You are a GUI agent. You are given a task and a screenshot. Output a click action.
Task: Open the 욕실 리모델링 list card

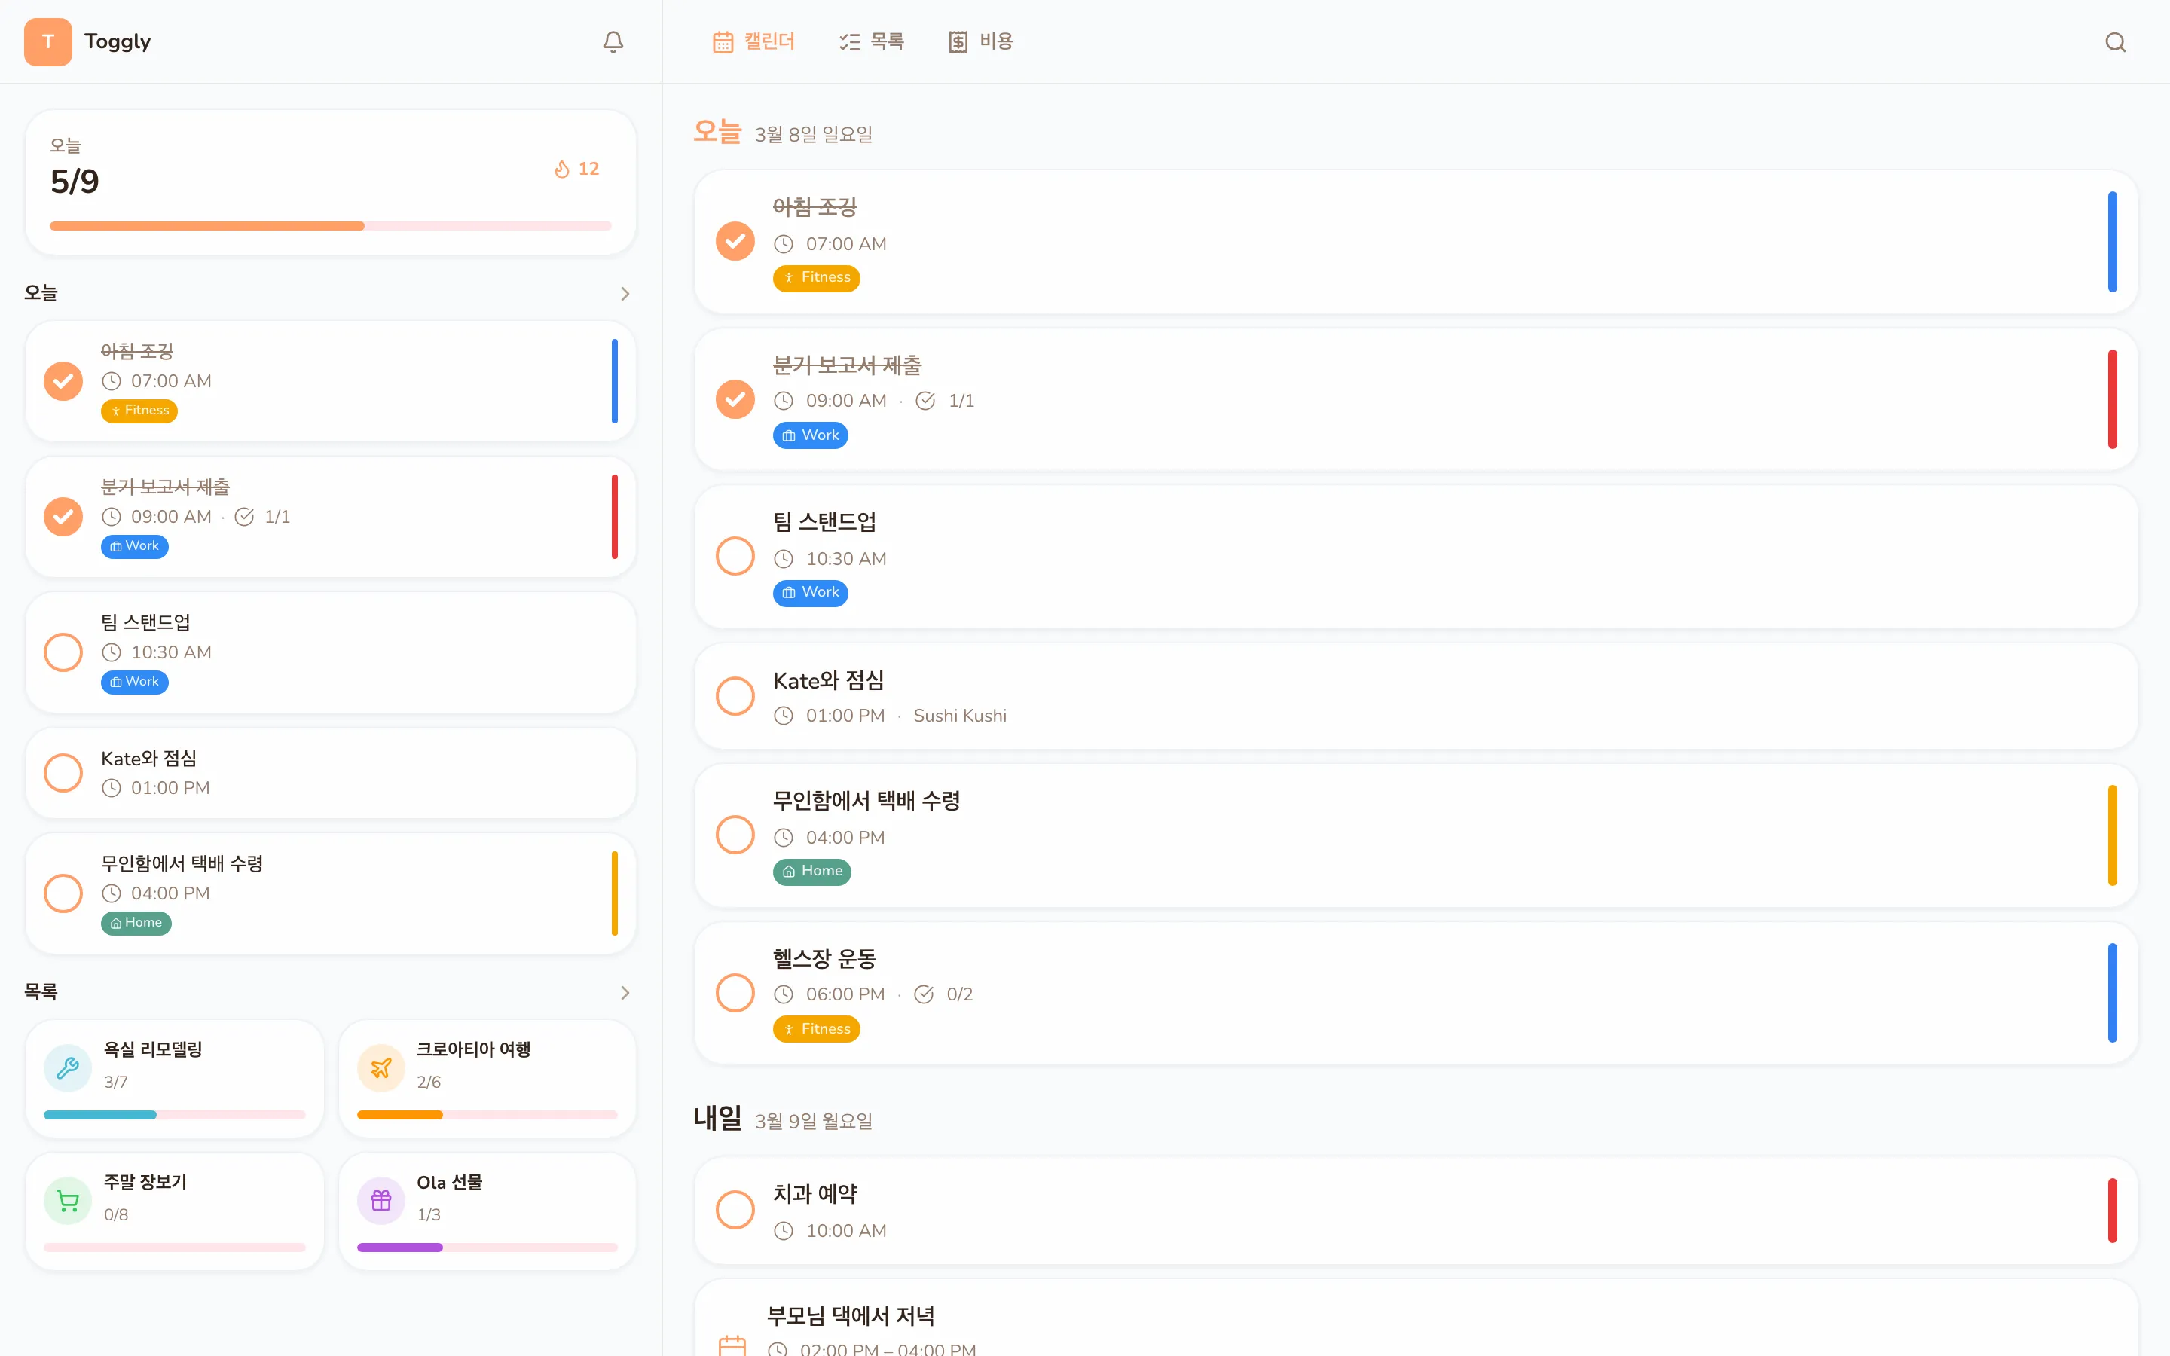tap(175, 1079)
